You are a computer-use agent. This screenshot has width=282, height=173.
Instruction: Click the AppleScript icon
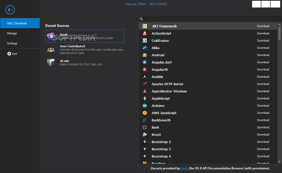[144, 98]
